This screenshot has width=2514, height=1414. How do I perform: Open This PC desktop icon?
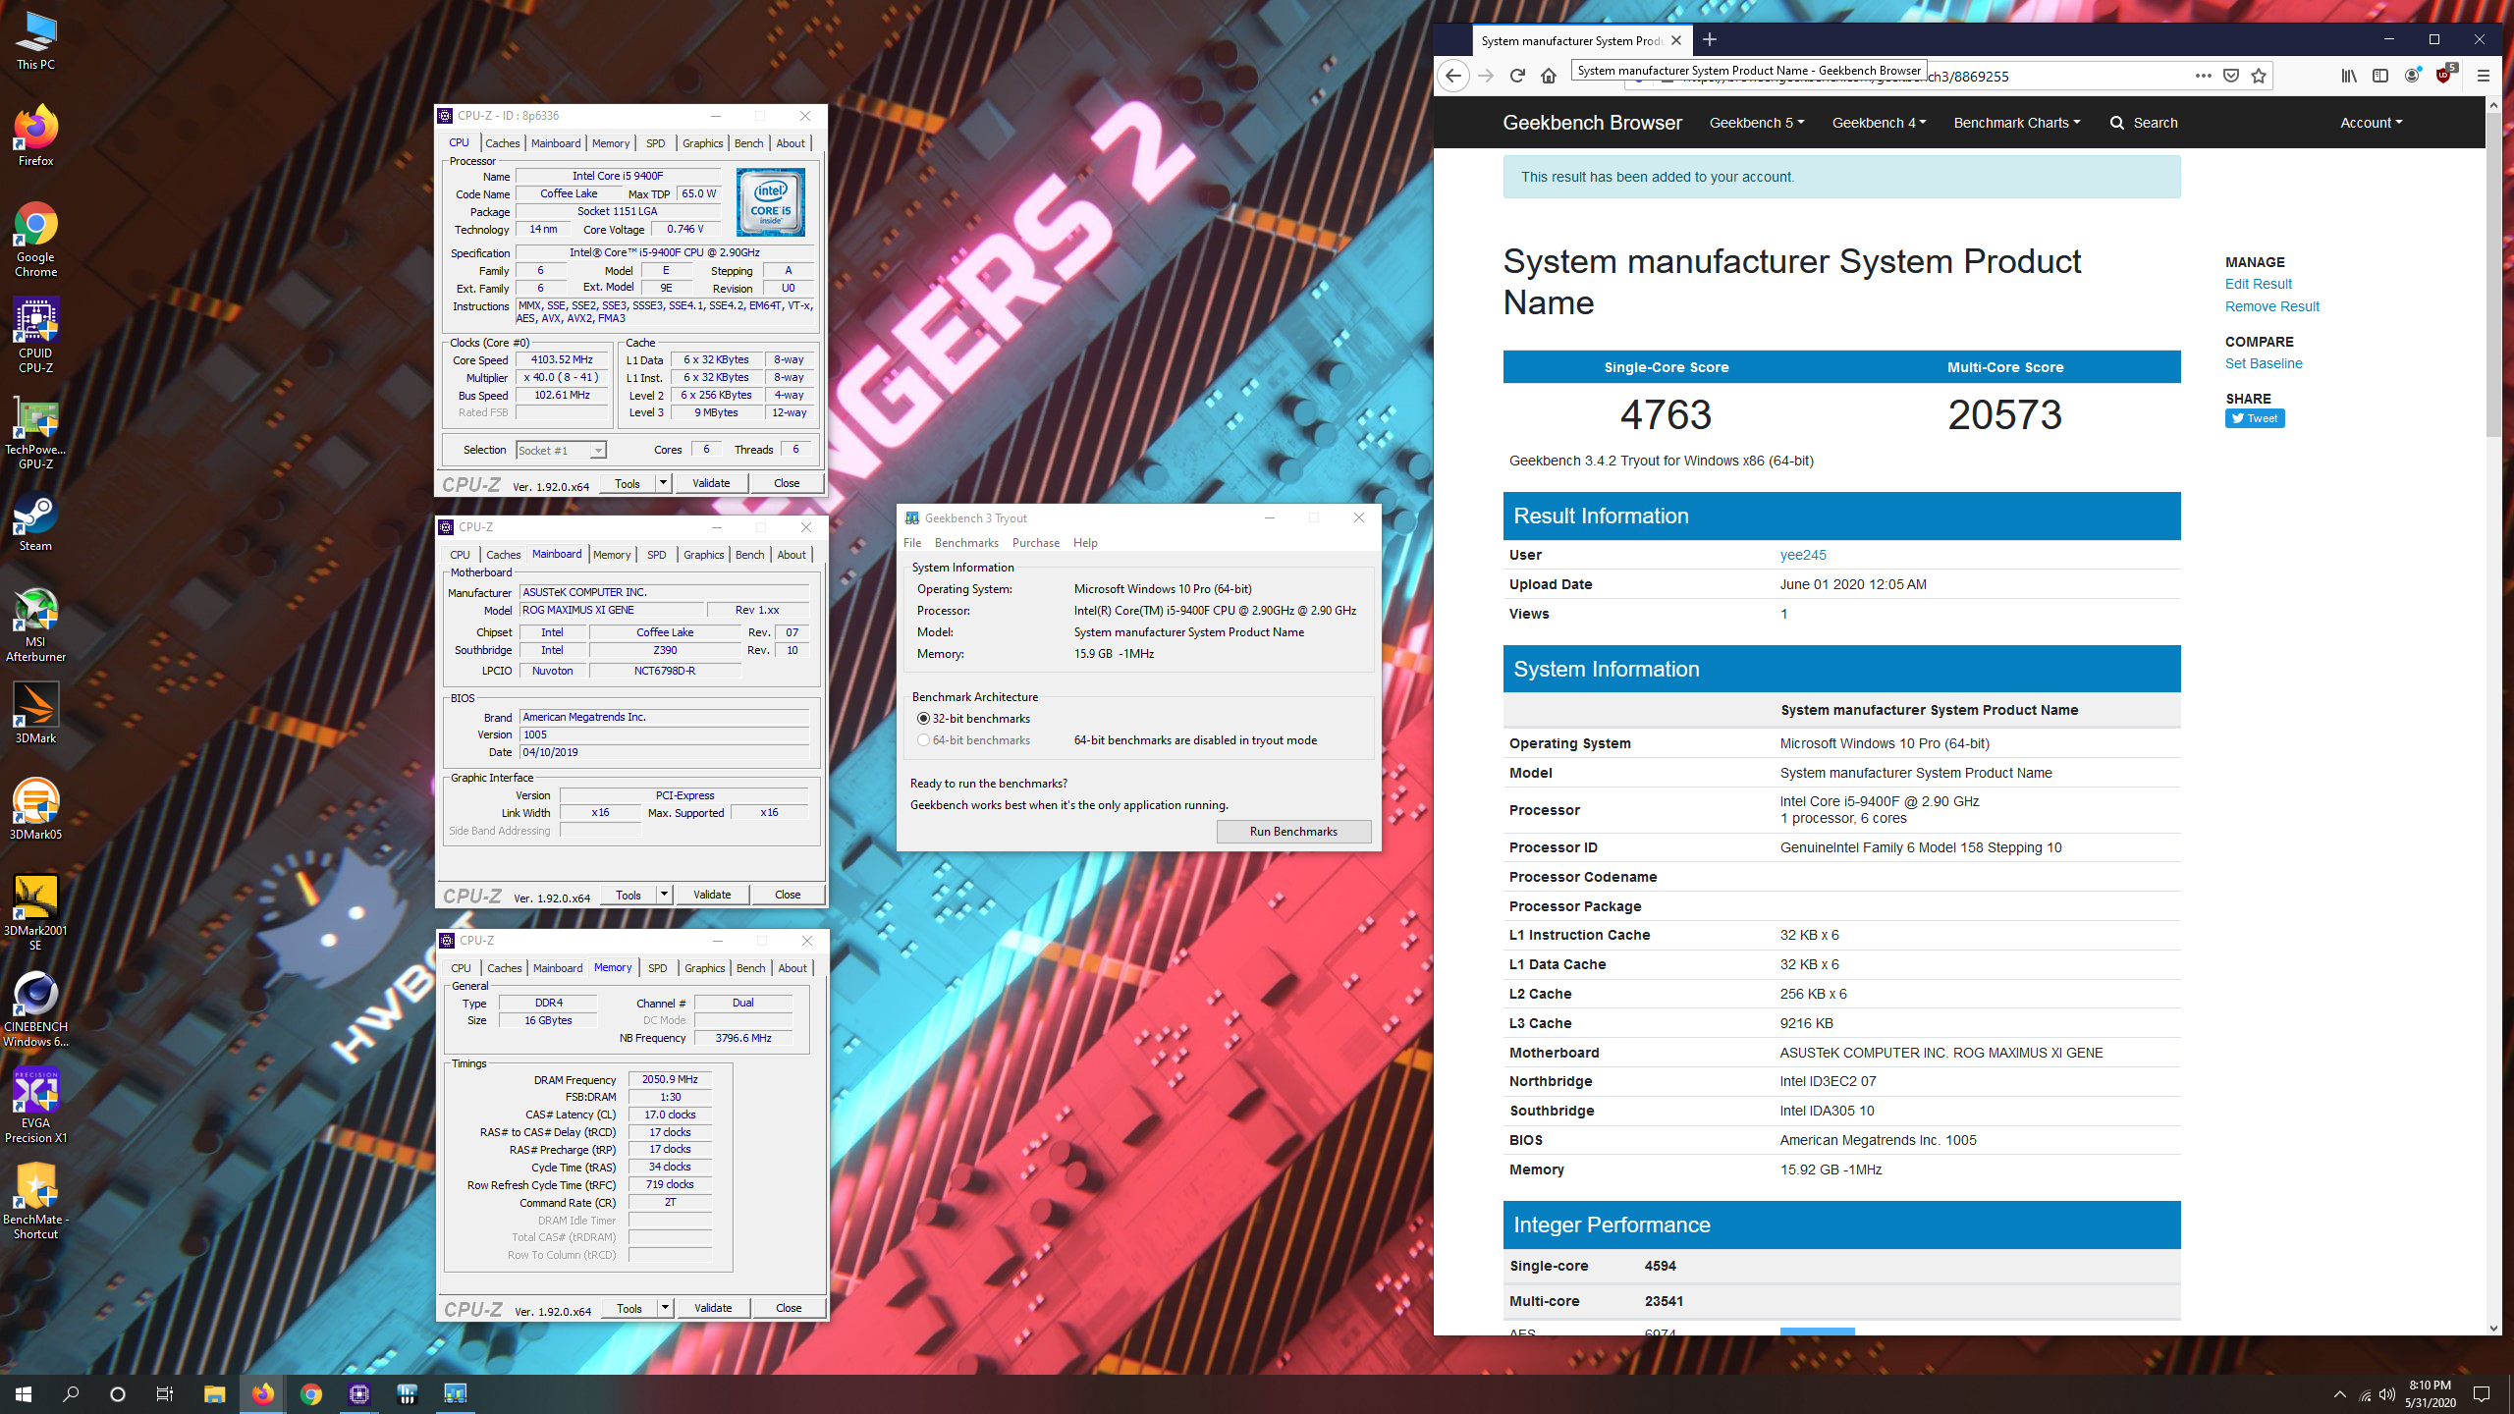(x=35, y=41)
